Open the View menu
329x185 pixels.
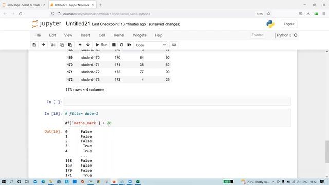pos(68,35)
